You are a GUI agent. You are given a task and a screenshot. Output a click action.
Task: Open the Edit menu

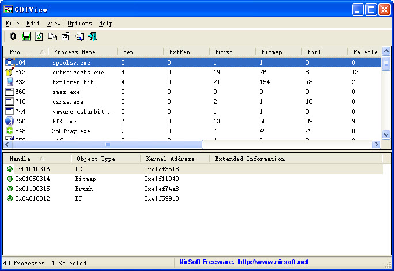click(33, 24)
